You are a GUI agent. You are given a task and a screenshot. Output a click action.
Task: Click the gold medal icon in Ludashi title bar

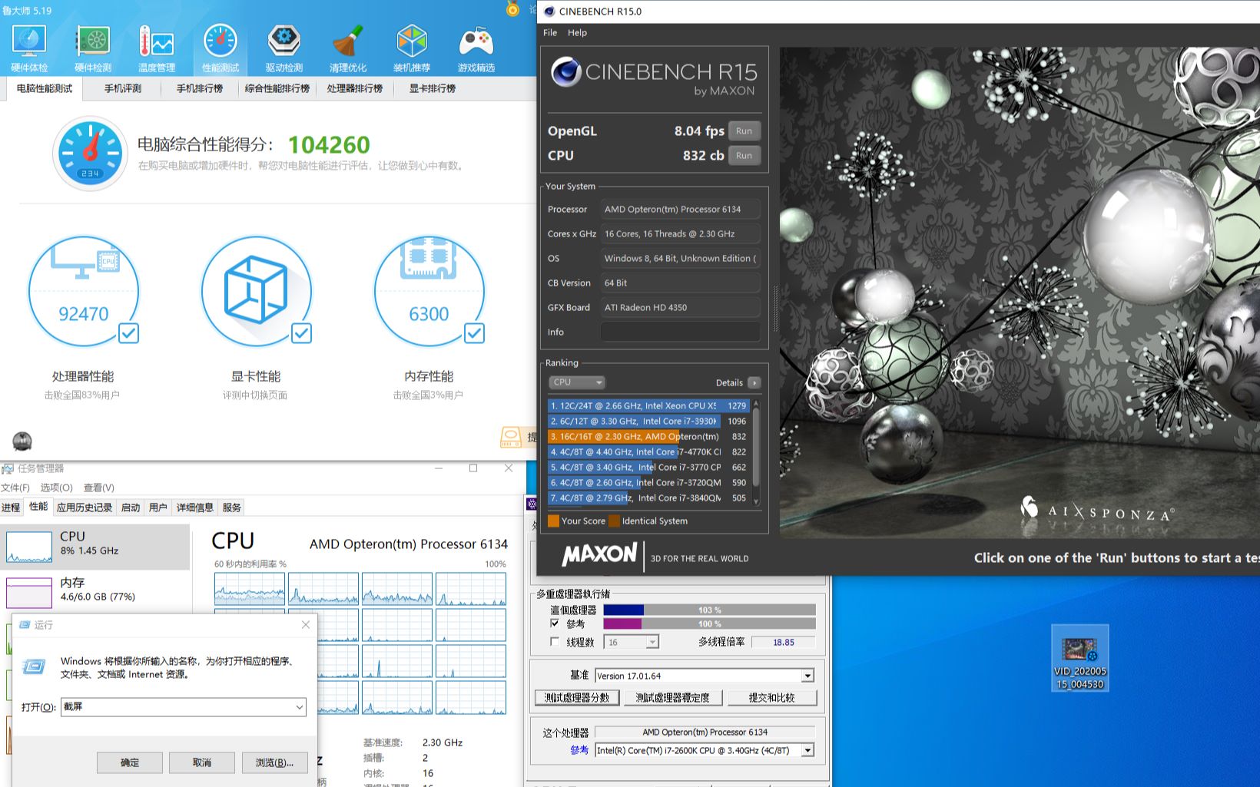(513, 8)
